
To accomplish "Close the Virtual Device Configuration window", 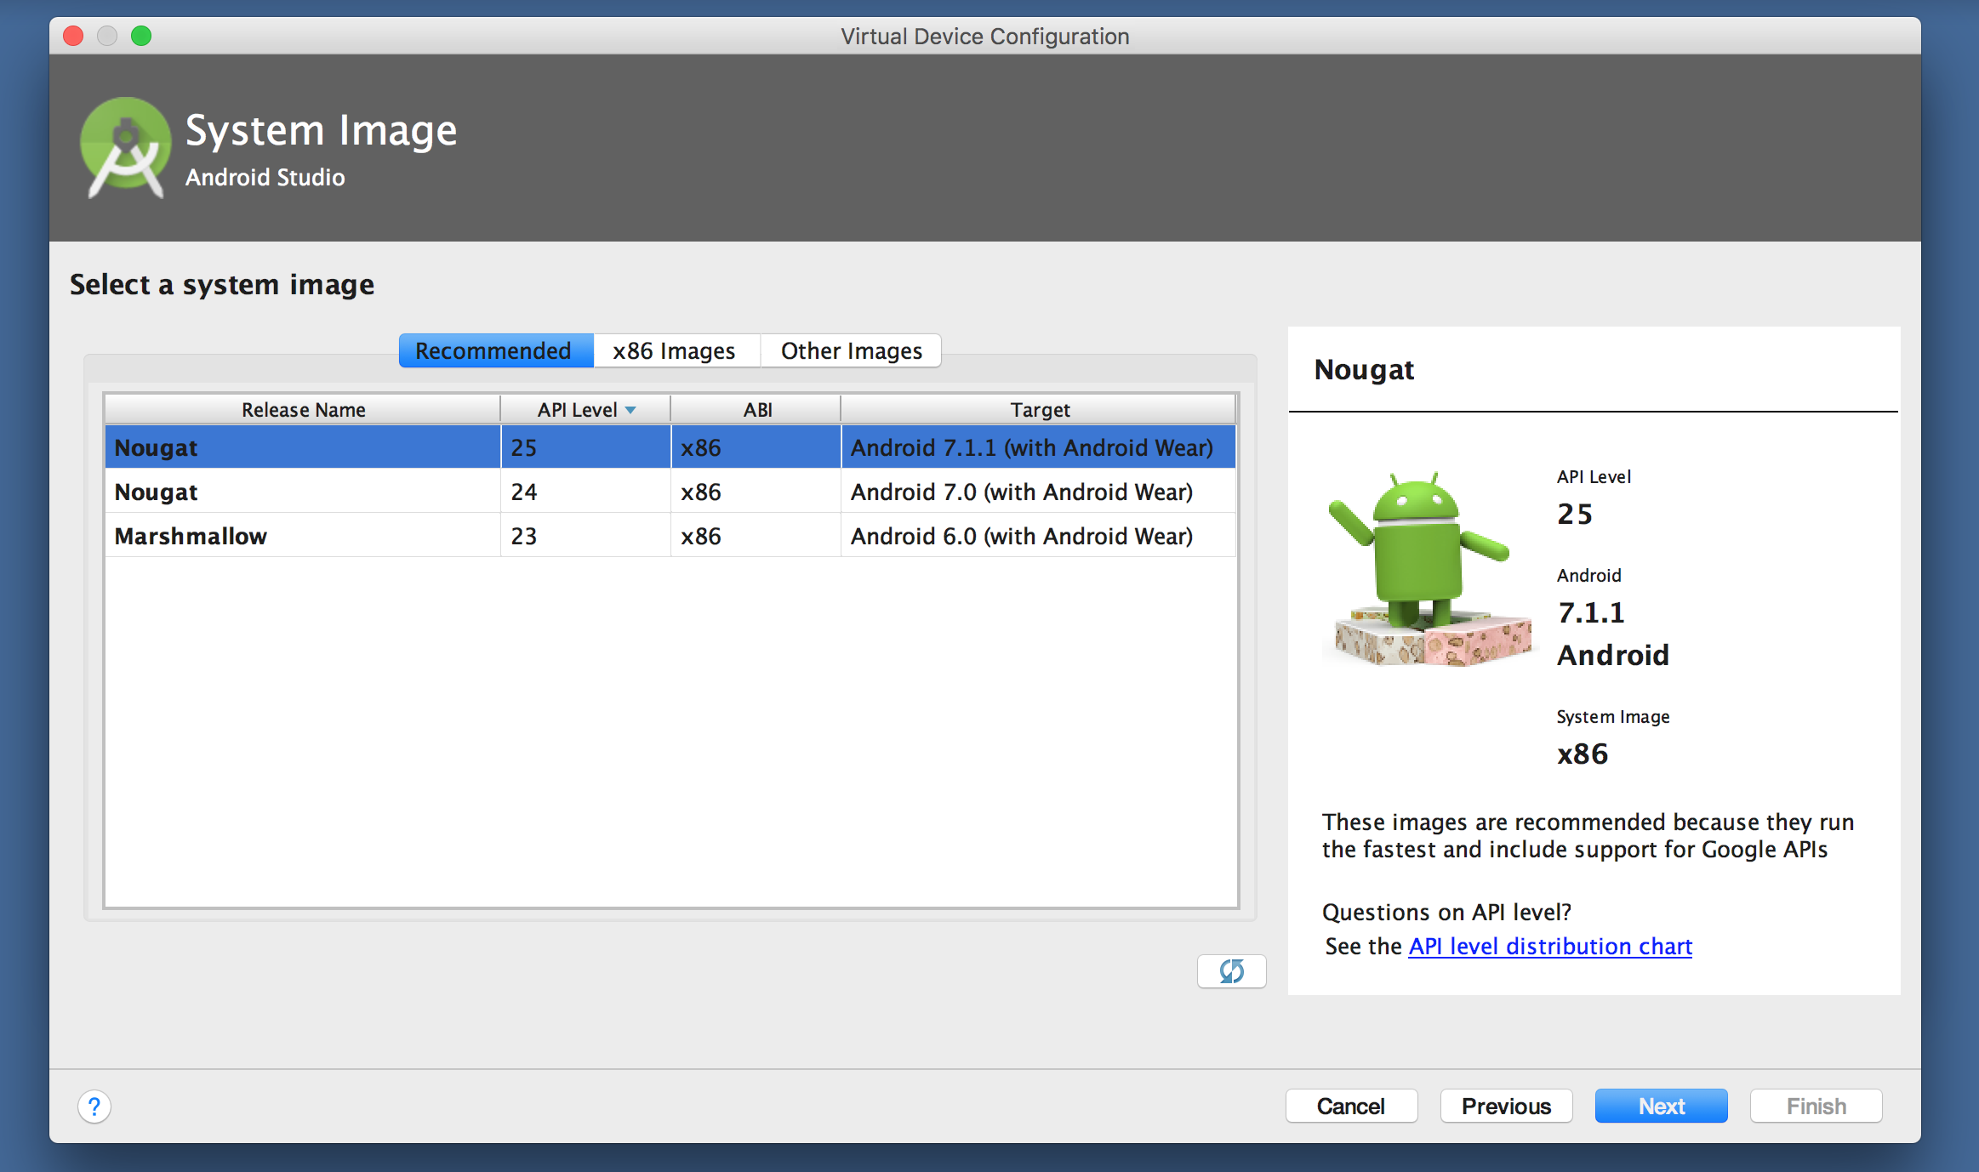I will click(x=73, y=36).
